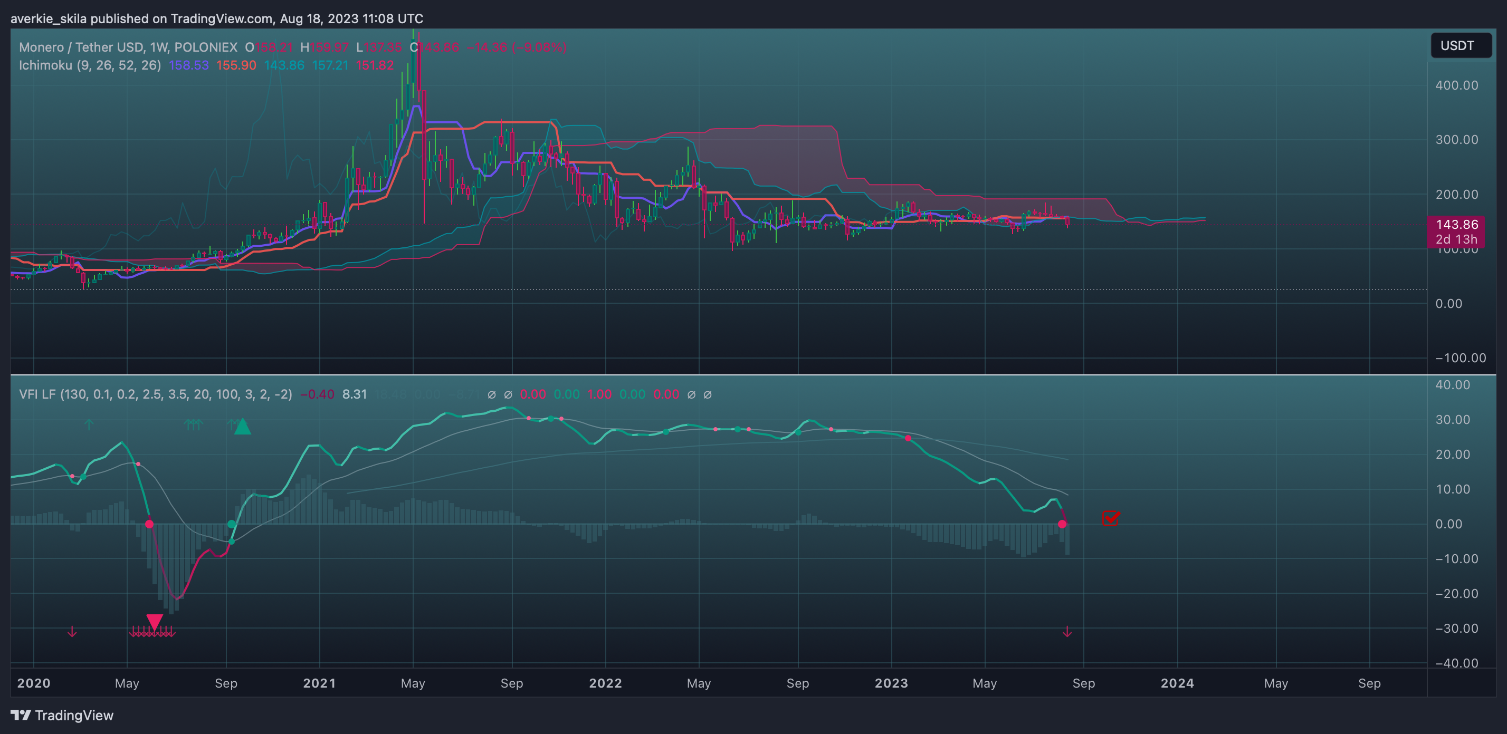Image resolution: width=1507 pixels, height=734 pixels.
Task: Click the 300.00 price axis label
Action: pos(1457,140)
